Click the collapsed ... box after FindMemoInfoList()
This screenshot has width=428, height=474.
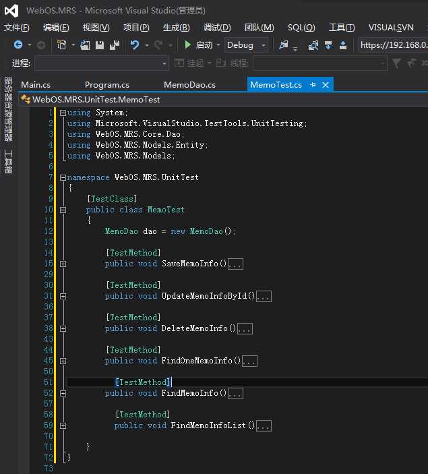[x=264, y=425]
